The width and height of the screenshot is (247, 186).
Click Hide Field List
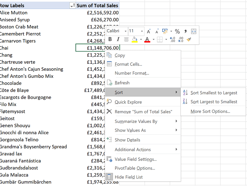coord(129,177)
